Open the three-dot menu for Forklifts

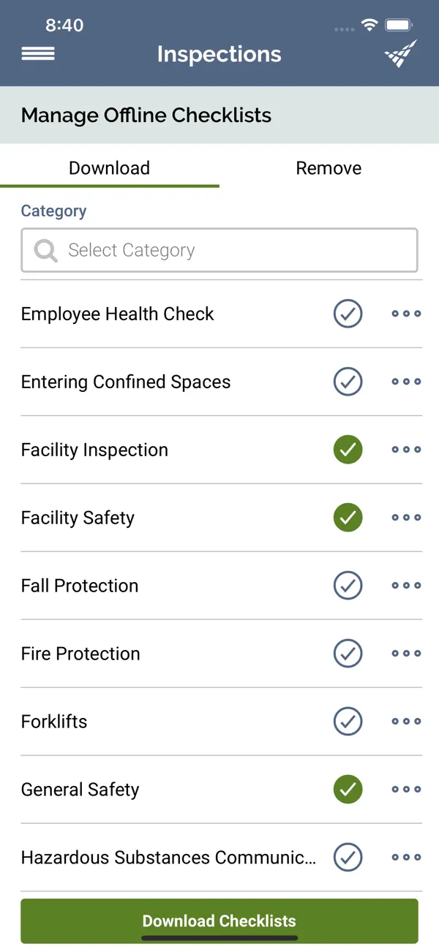click(x=406, y=721)
